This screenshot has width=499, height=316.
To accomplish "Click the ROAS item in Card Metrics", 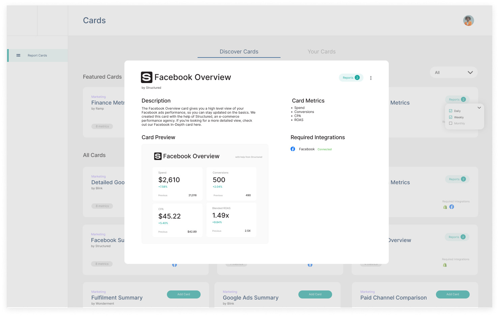I will [299, 120].
